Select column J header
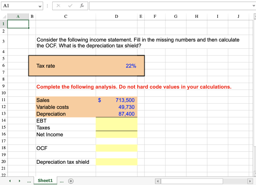Viewport: 256px width, 185px height. click(x=238, y=16)
